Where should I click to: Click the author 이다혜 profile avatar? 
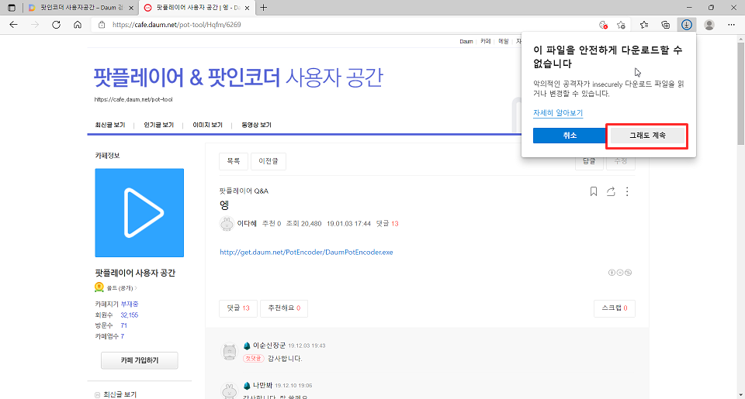coord(227,223)
